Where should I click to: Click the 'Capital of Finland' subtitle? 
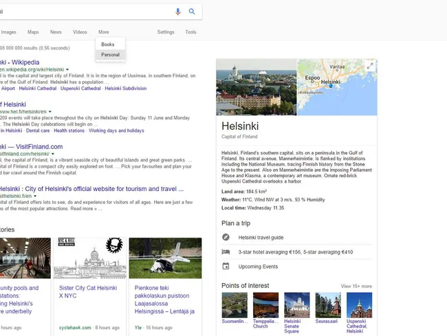click(x=239, y=137)
